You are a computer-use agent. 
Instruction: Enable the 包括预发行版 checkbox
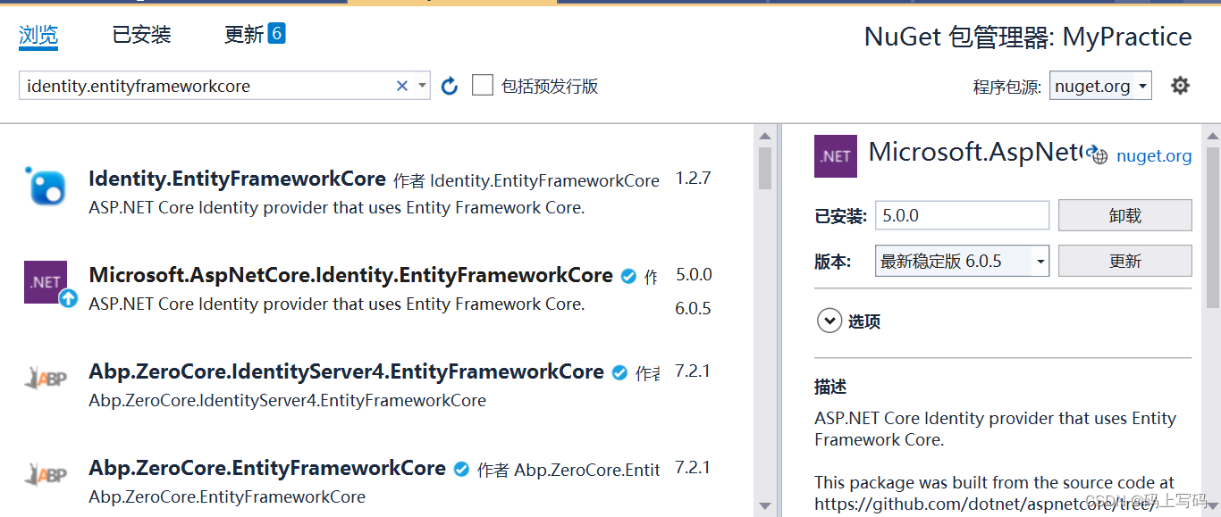tap(483, 86)
